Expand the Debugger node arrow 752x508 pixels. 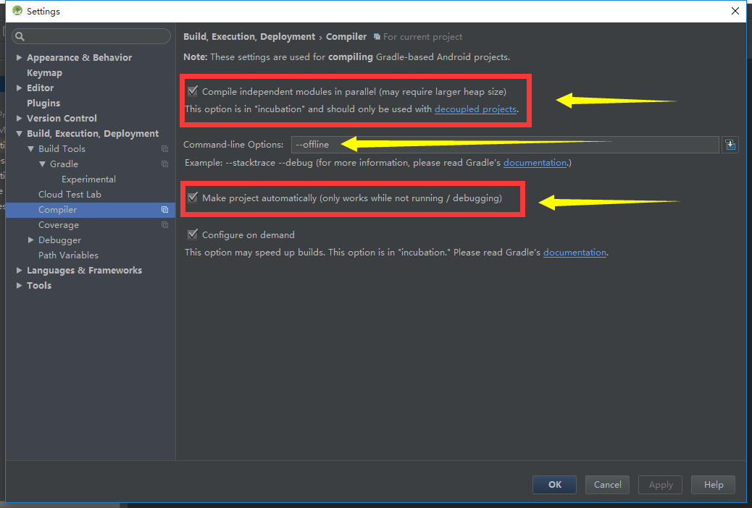click(30, 240)
